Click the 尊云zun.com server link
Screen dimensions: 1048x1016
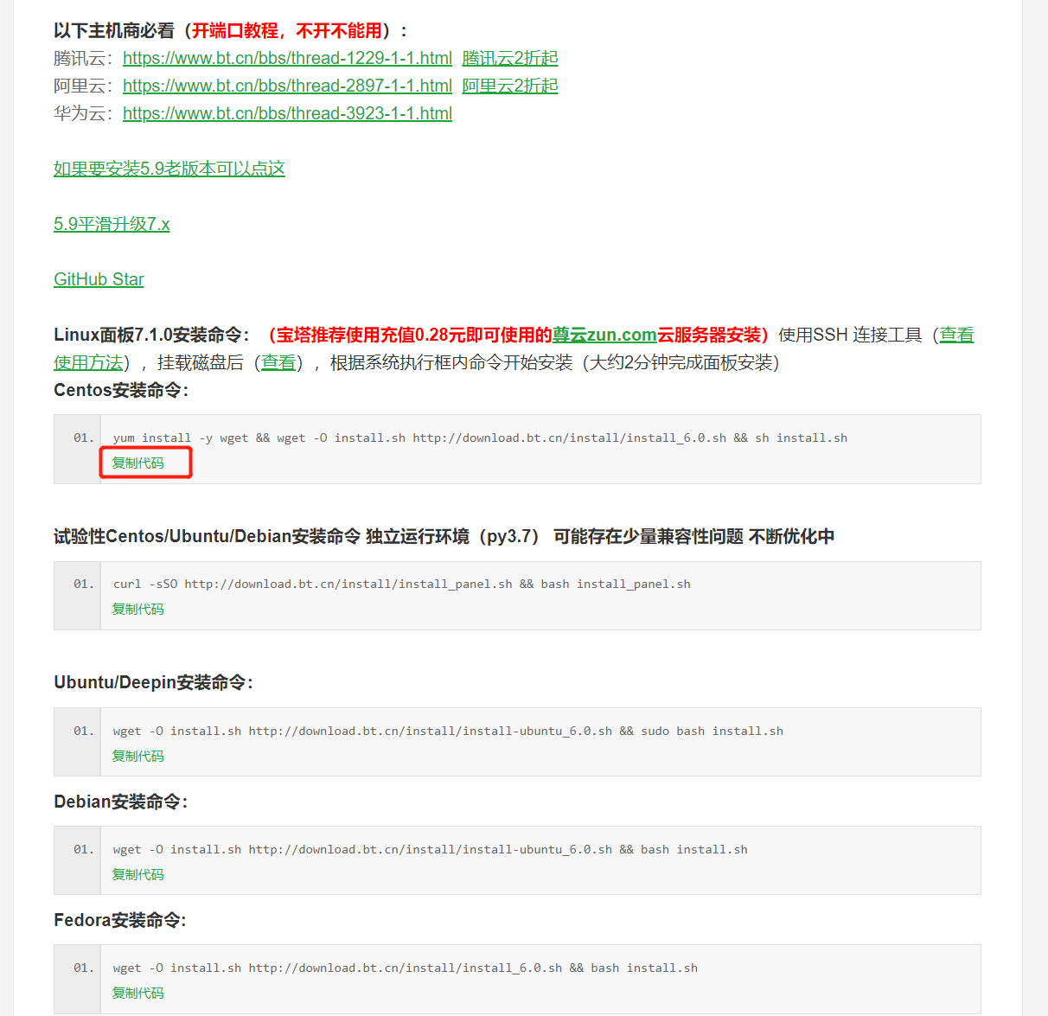tap(604, 335)
